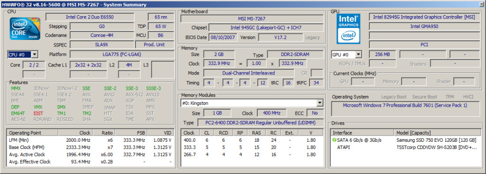Open the GPU #0 selector dropdown
Image resolution: width=486 pixels, height=174 pixels.
(358, 55)
